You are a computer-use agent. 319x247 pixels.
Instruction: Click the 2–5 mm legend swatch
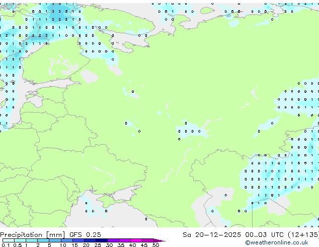[43, 240]
